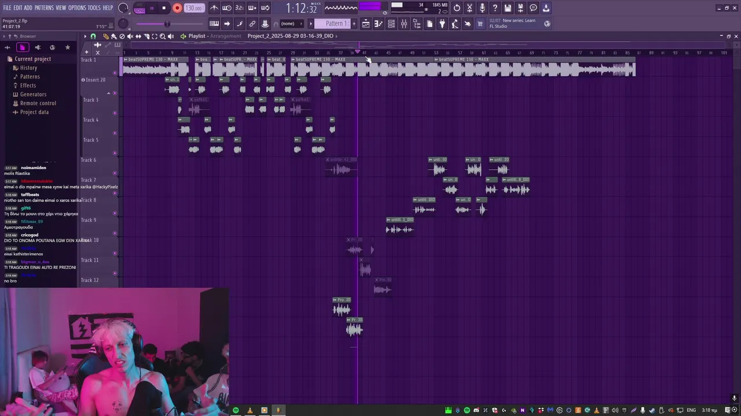Click the save project disk icon
Screen dimensions: 741x416
coord(508,8)
